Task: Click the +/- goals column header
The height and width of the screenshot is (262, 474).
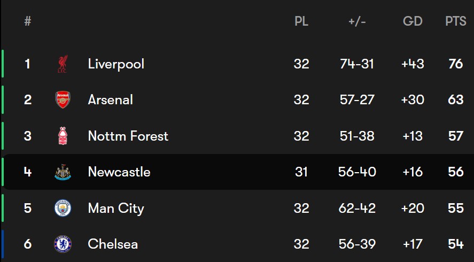Action: click(x=357, y=21)
